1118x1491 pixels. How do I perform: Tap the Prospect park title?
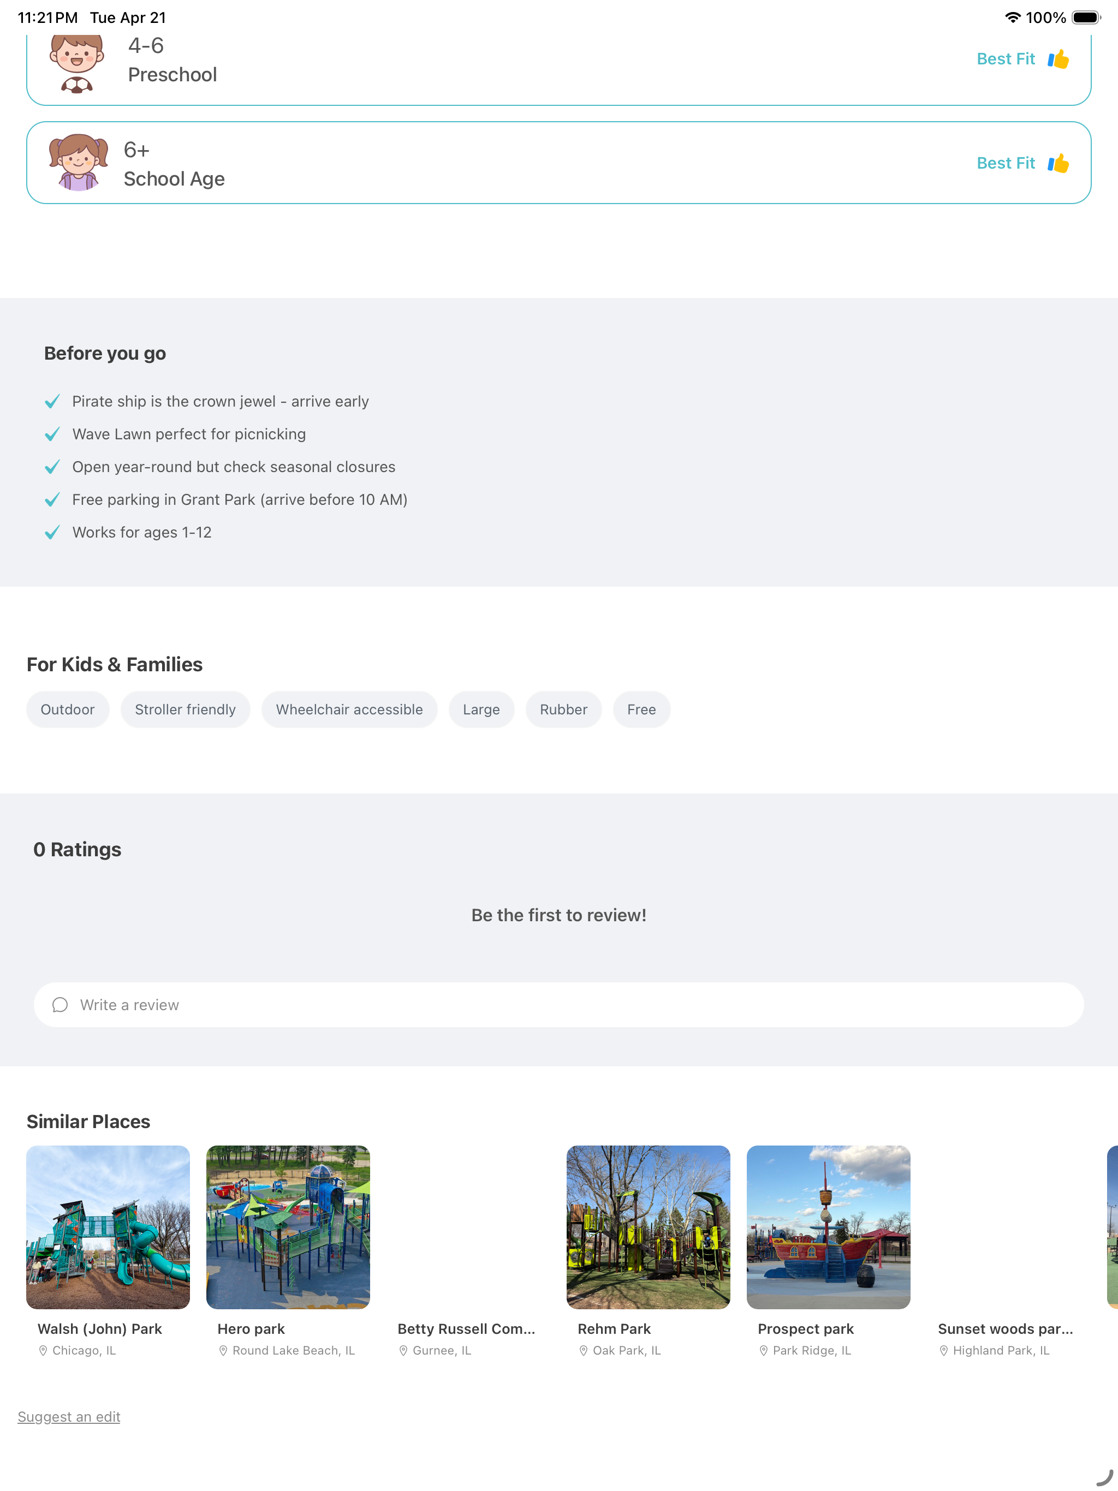pos(805,1328)
